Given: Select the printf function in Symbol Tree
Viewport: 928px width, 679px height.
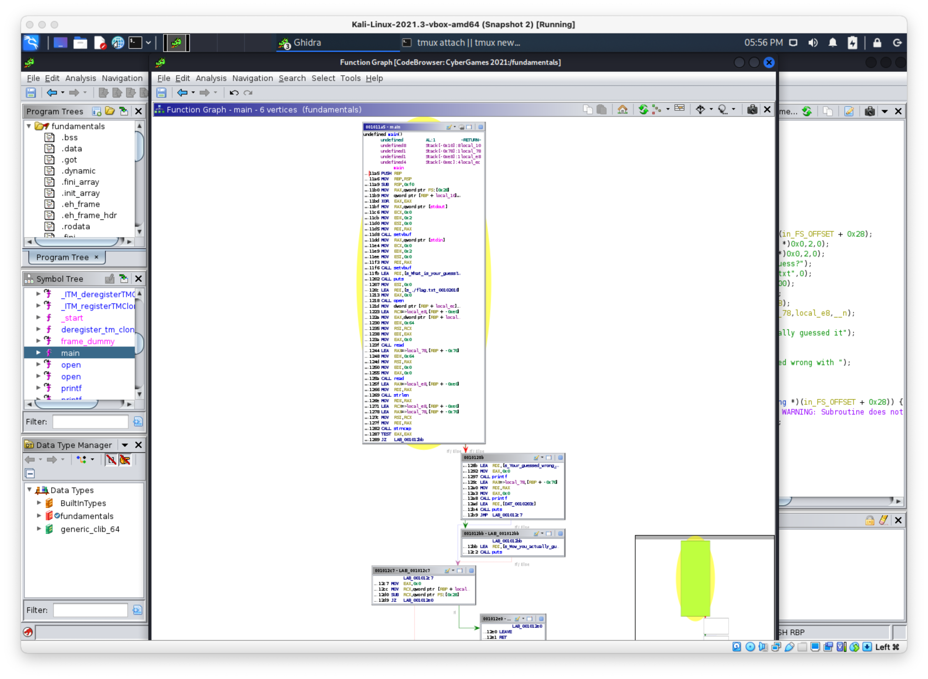Looking at the screenshot, I should coord(71,388).
